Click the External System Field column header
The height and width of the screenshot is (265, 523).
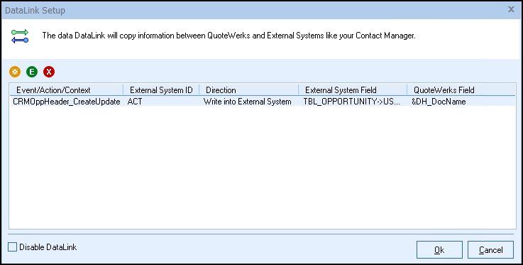(353, 90)
